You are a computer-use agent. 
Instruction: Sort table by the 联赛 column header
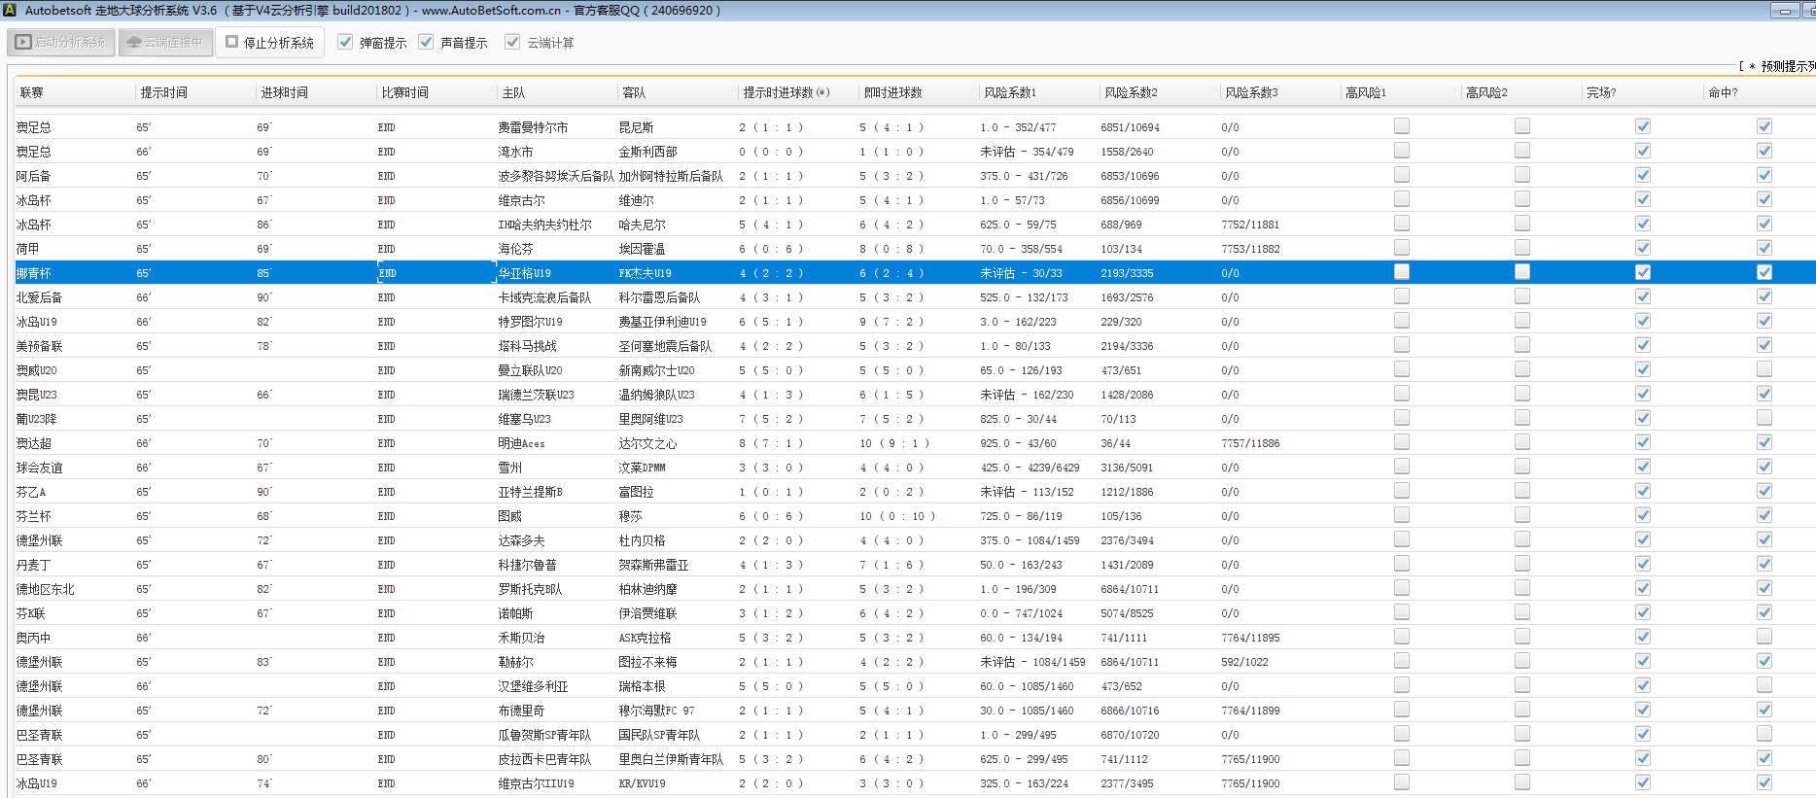pos(32,92)
